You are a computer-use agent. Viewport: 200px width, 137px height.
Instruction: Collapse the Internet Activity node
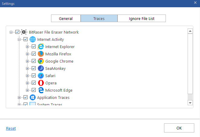click(x=19, y=39)
